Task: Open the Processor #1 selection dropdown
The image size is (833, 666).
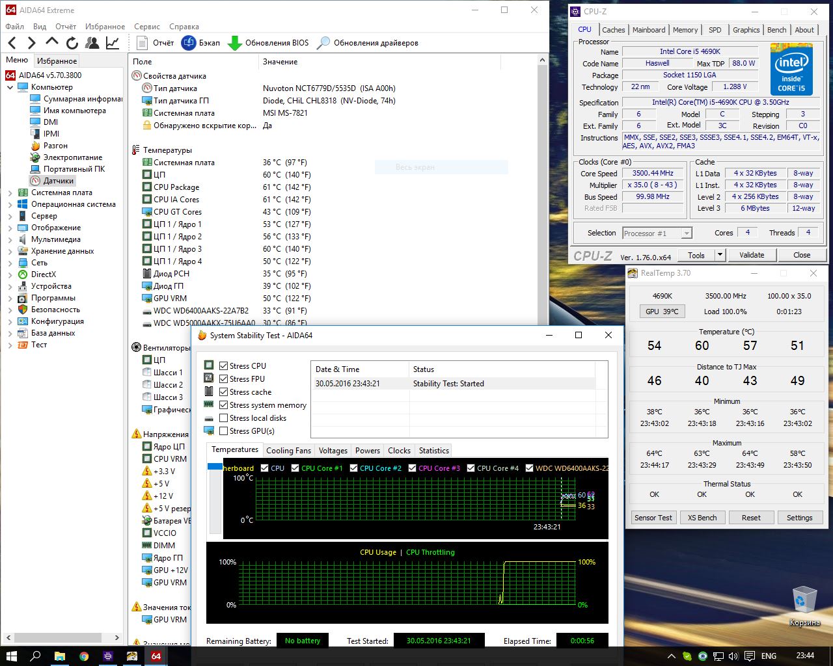Action: [657, 233]
